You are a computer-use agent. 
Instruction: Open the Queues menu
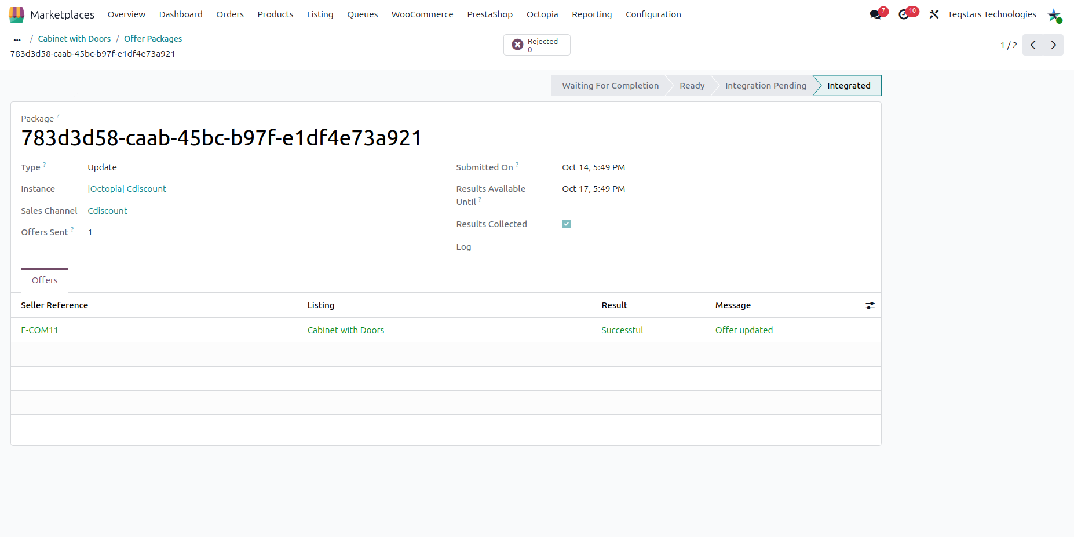click(363, 14)
